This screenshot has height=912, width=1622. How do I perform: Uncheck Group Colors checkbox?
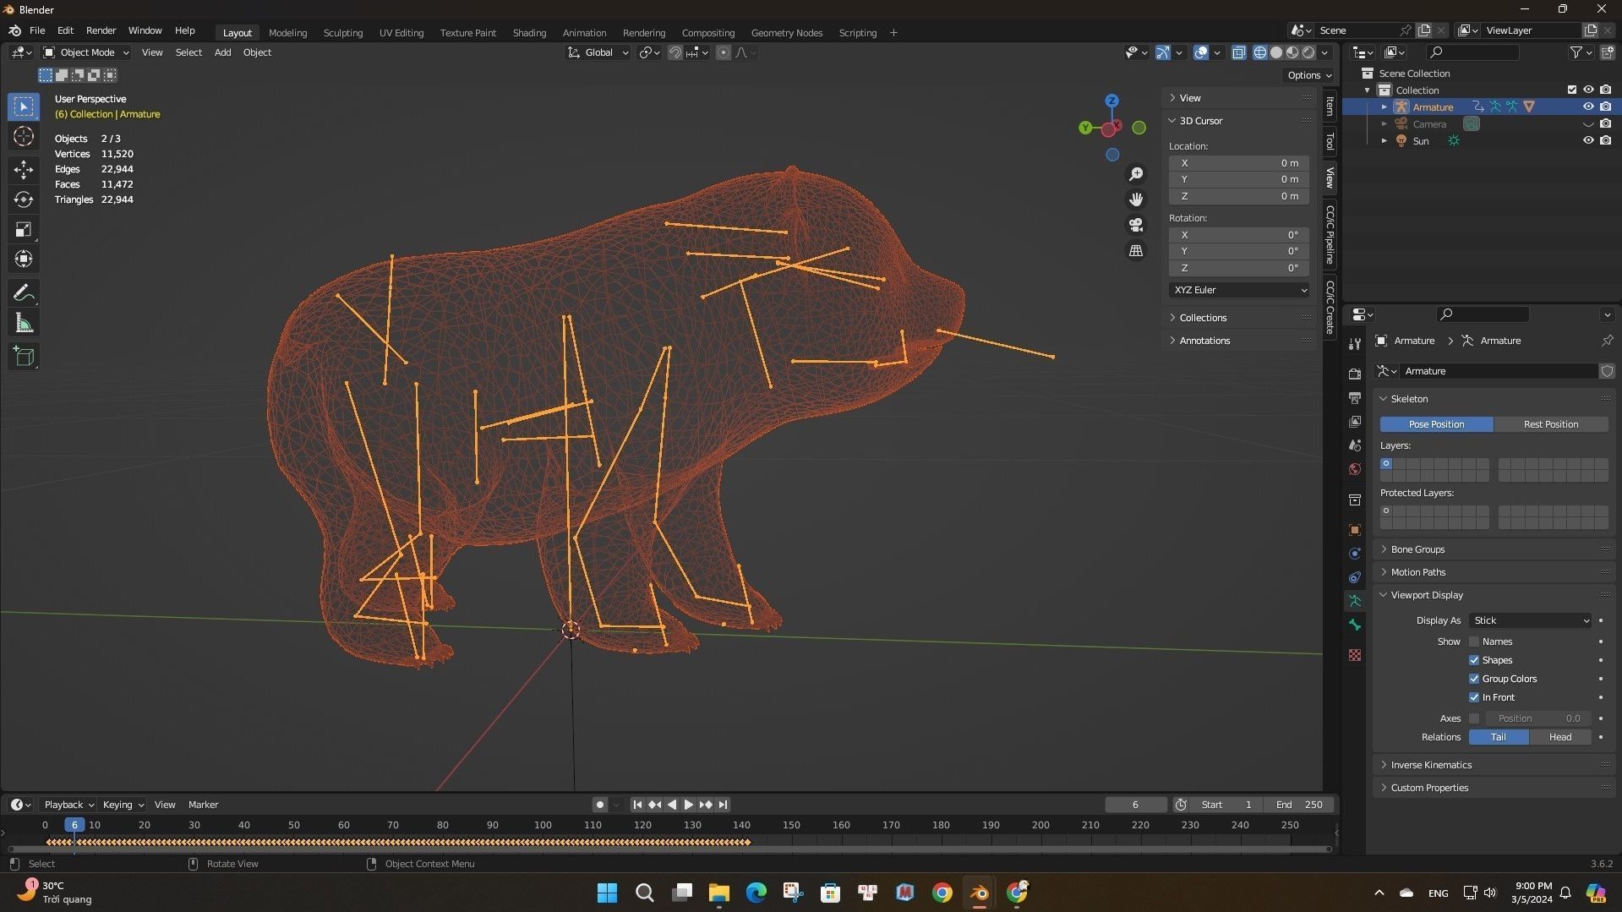[1474, 679]
